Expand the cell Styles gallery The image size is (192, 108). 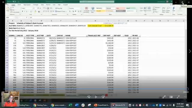click(136, 11)
